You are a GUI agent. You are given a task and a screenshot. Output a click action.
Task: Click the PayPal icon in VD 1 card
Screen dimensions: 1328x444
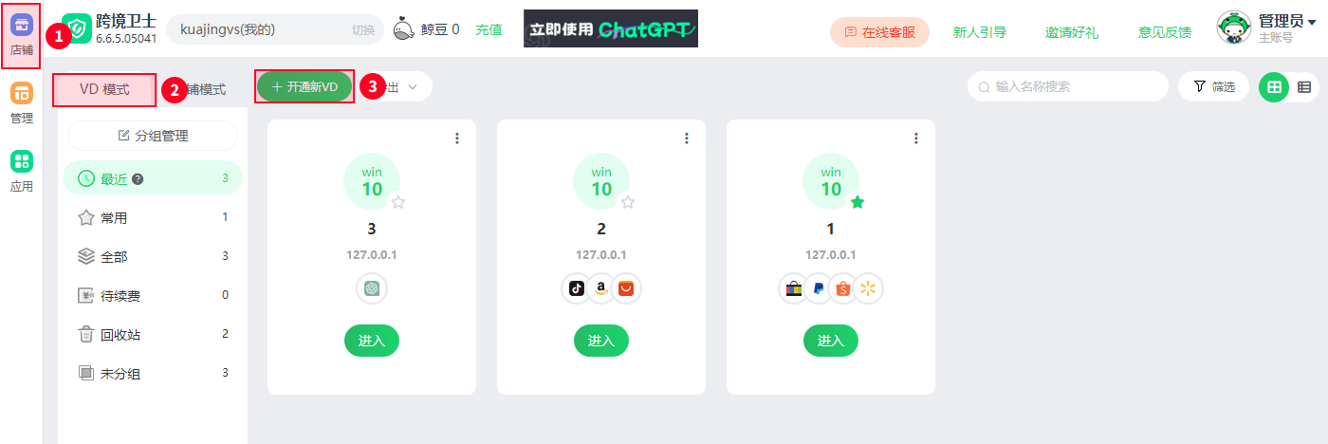[819, 288]
